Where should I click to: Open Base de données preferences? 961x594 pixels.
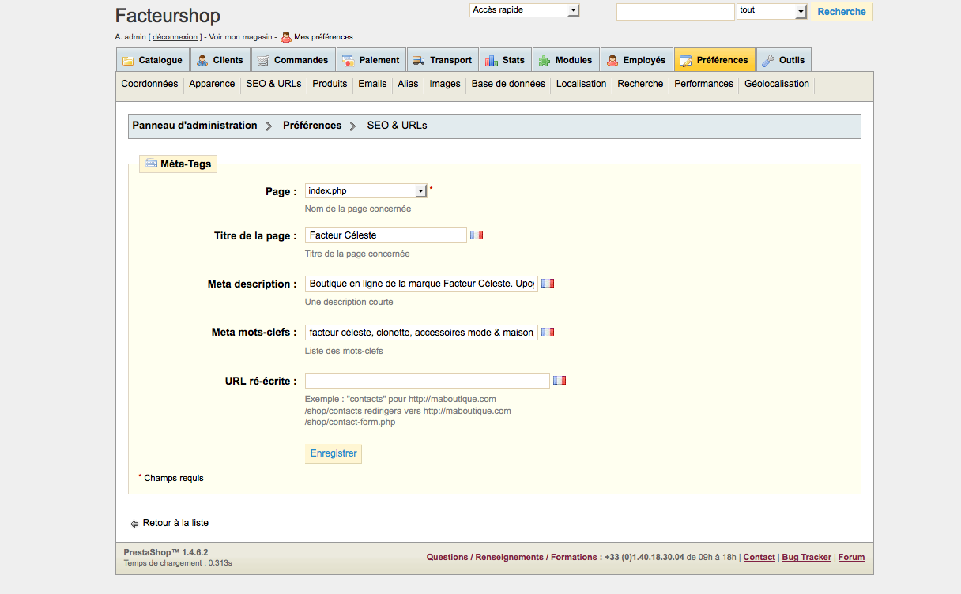(508, 84)
